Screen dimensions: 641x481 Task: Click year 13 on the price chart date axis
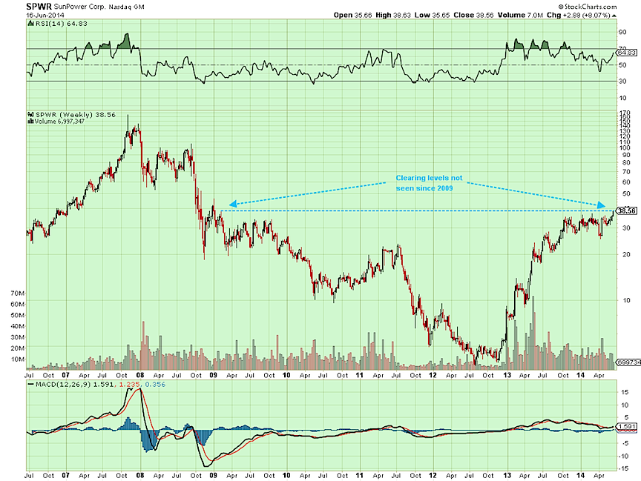coord(507,375)
